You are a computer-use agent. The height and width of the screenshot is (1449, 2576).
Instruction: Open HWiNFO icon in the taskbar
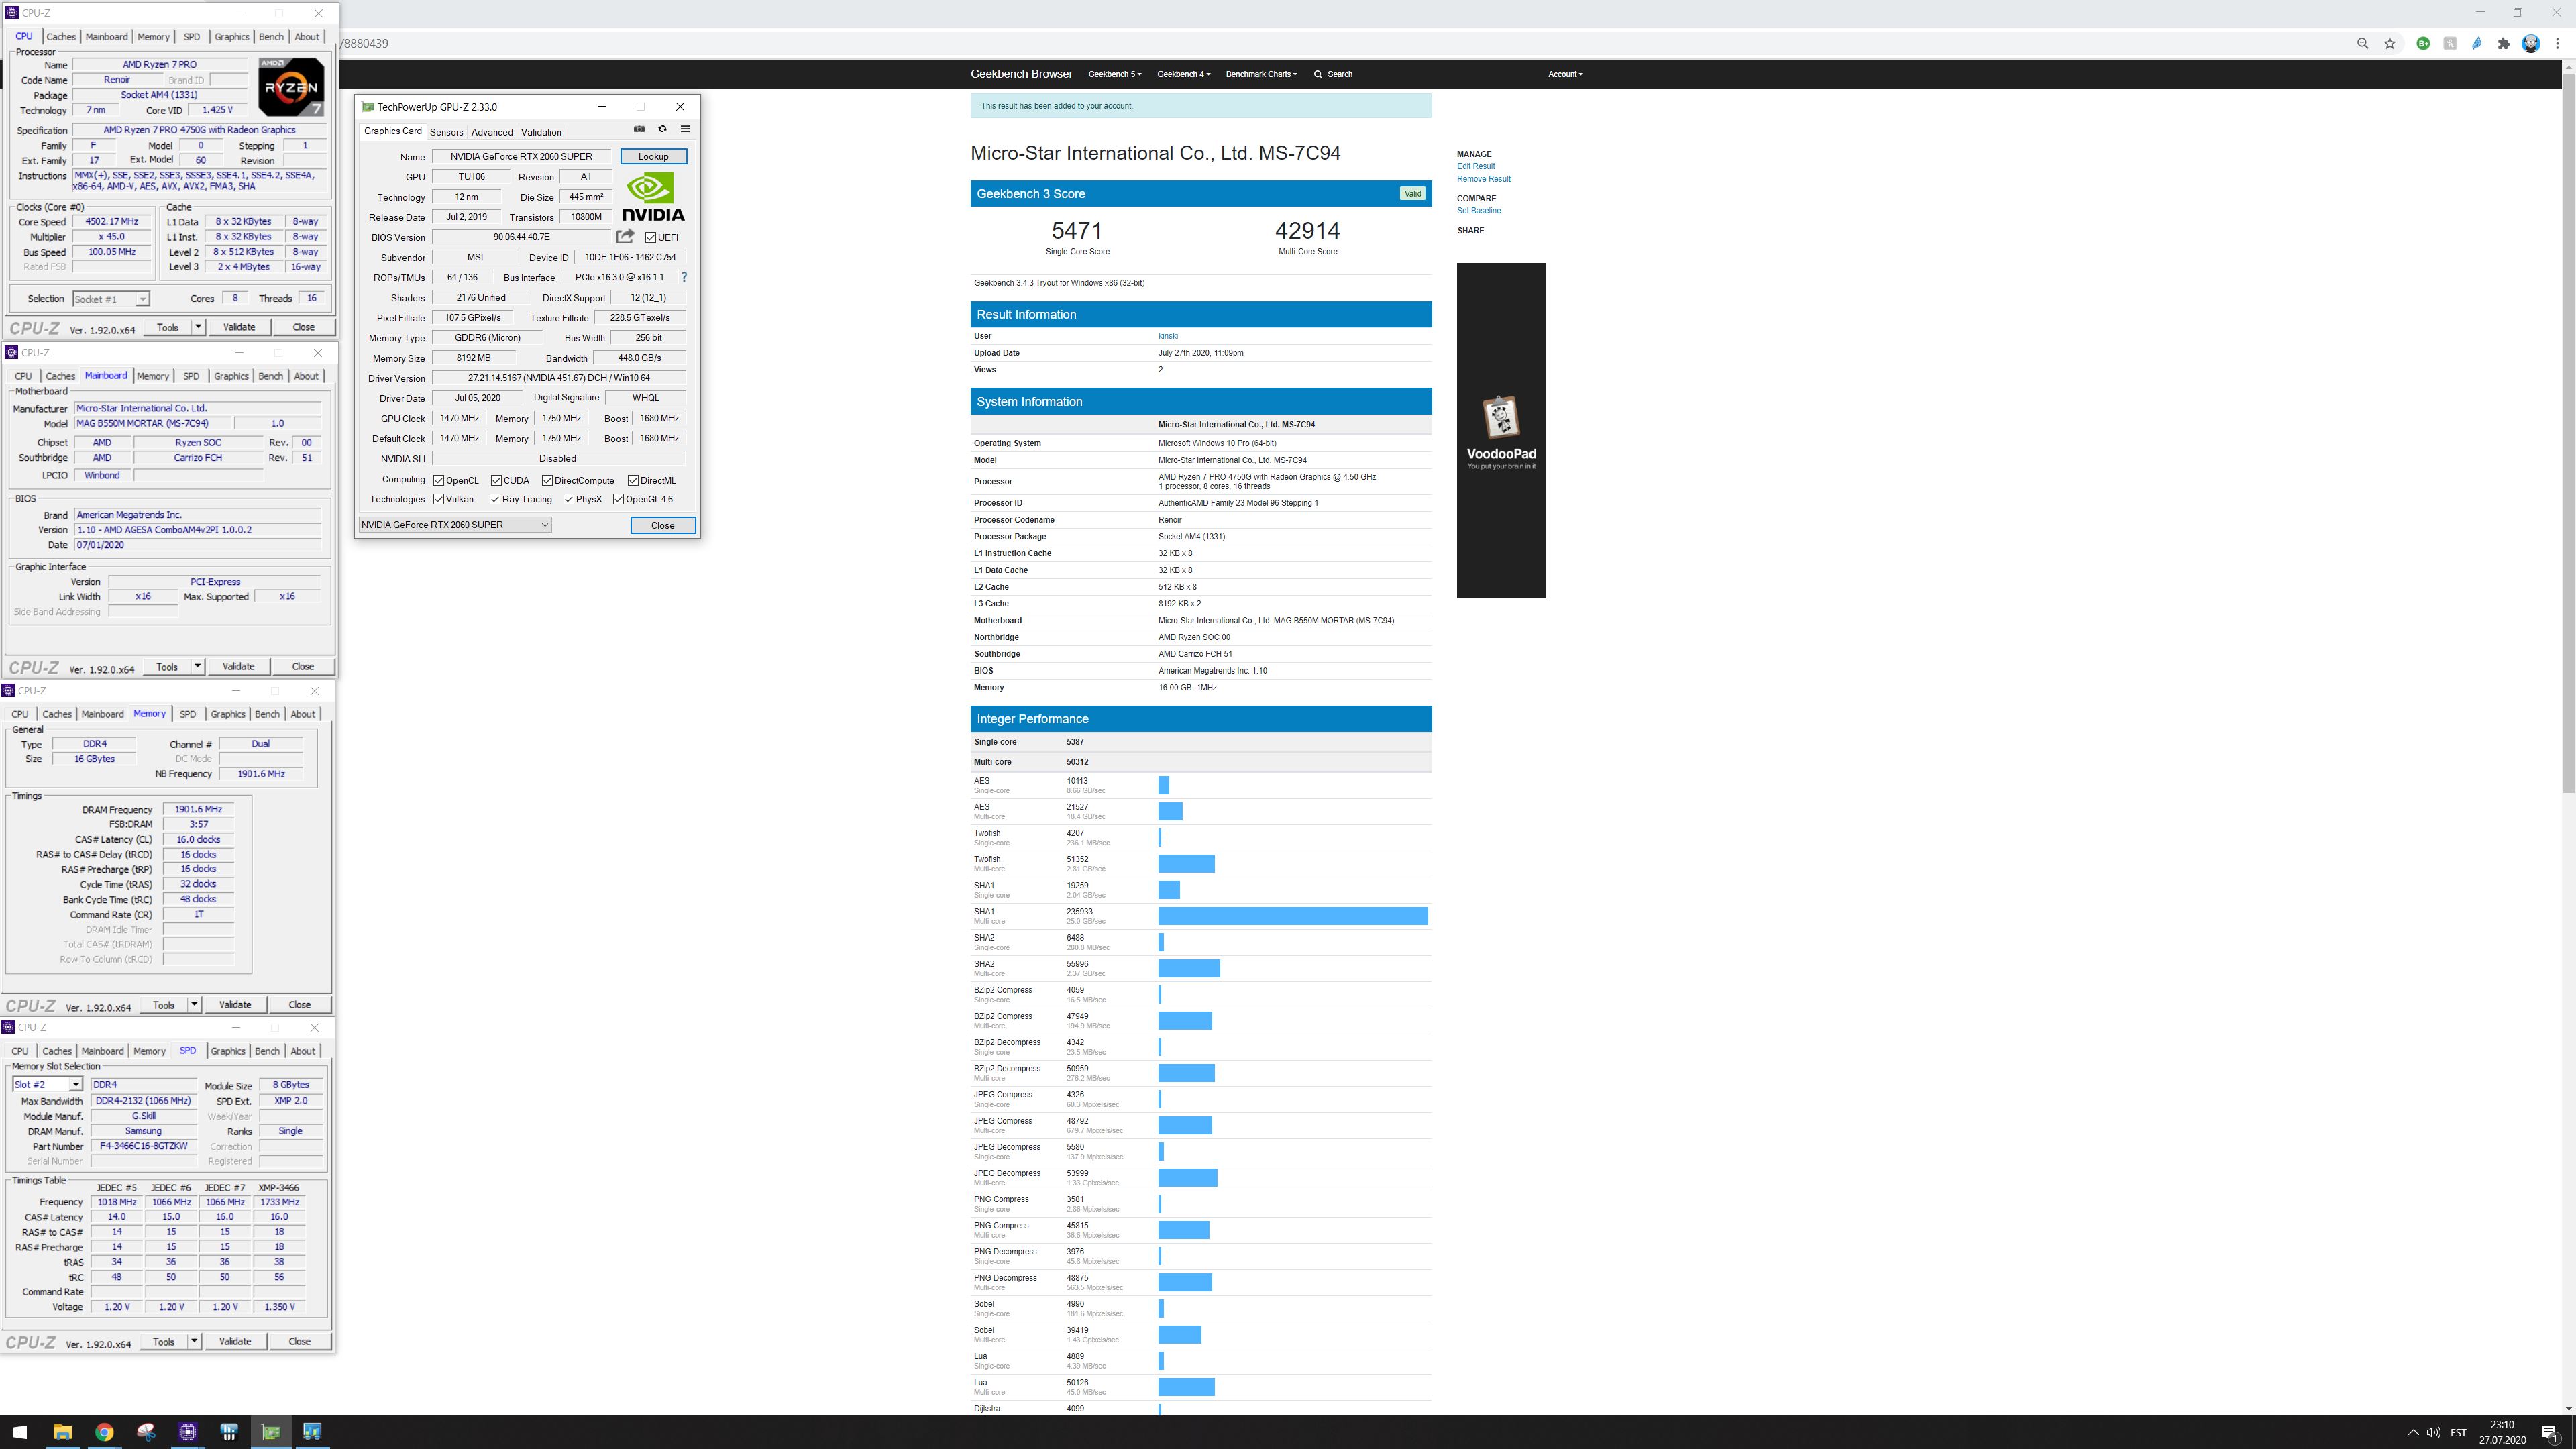(x=229, y=1432)
